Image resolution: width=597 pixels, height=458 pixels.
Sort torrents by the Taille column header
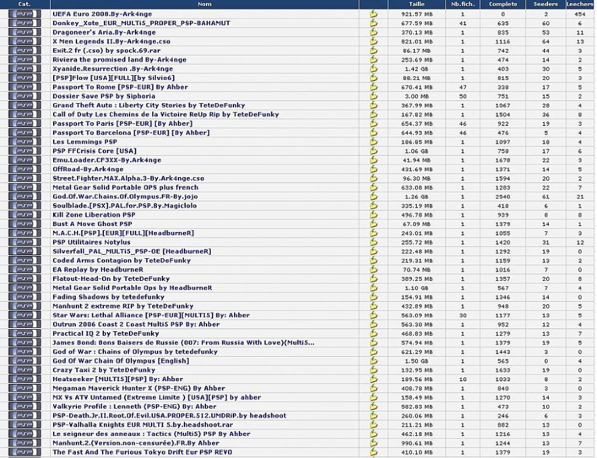pos(416,4)
